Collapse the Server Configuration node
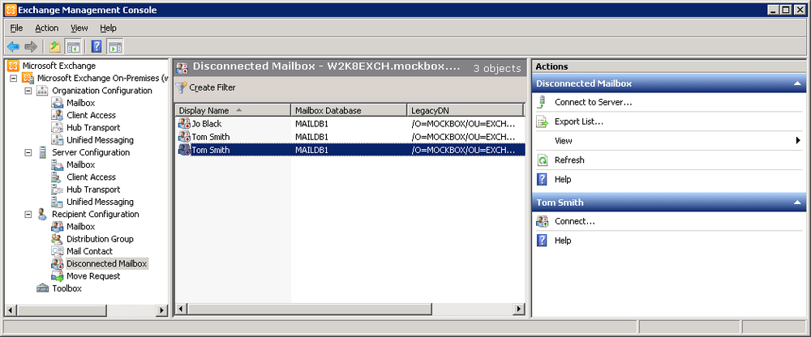The height and width of the screenshot is (337, 811). pyautogui.click(x=28, y=152)
